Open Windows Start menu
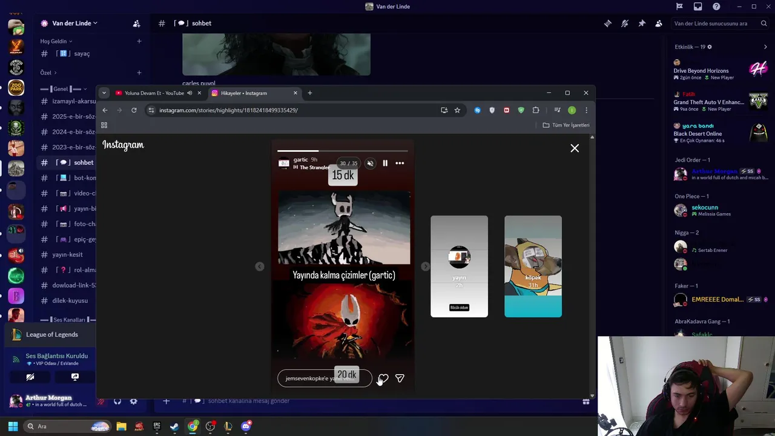Image resolution: width=775 pixels, height=436 pixels. coord(13,426)
